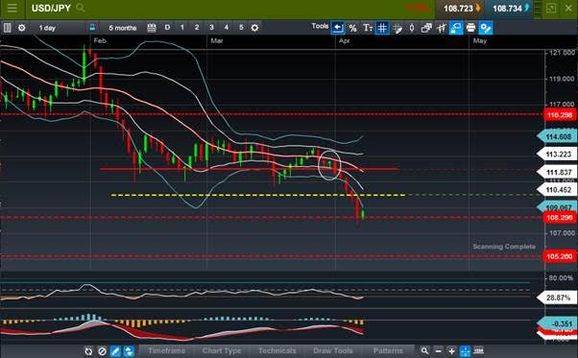
Task: Click the ruler scale icon at bottom right
Action: pyautogui.click(x=478, y=350)
